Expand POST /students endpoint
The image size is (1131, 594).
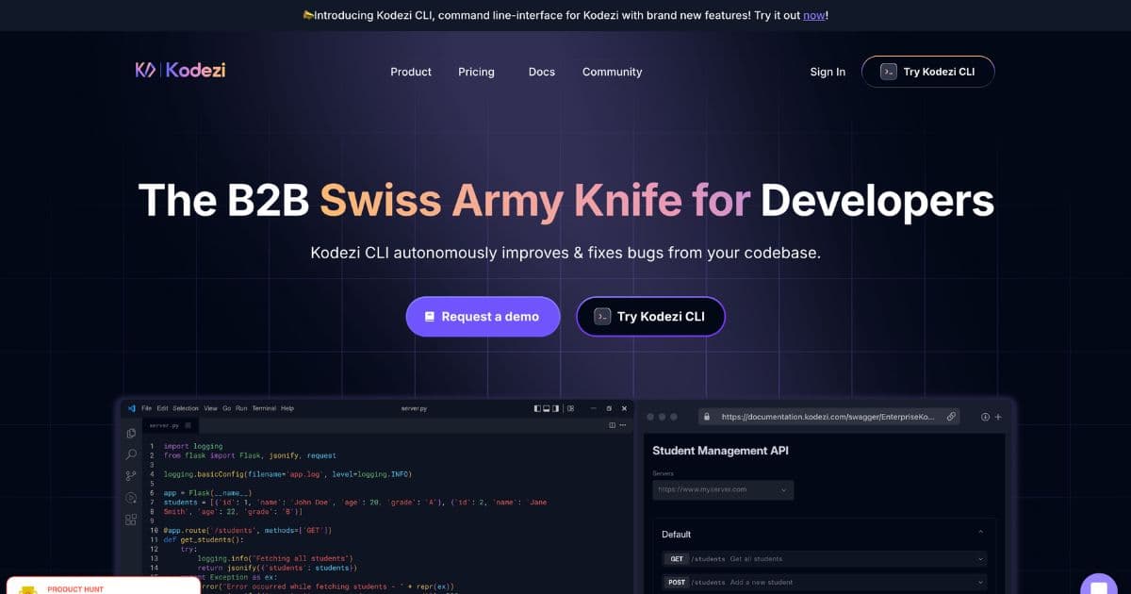click(825, 583)
